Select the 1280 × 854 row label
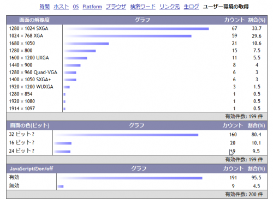Viewport: 273px width, 199px height. 21,94
